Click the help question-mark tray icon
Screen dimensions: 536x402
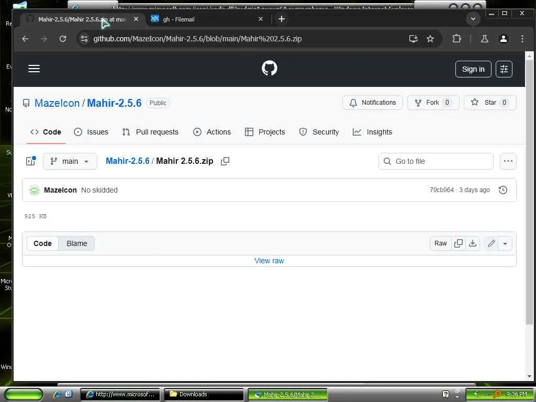[x=445, y=395]
